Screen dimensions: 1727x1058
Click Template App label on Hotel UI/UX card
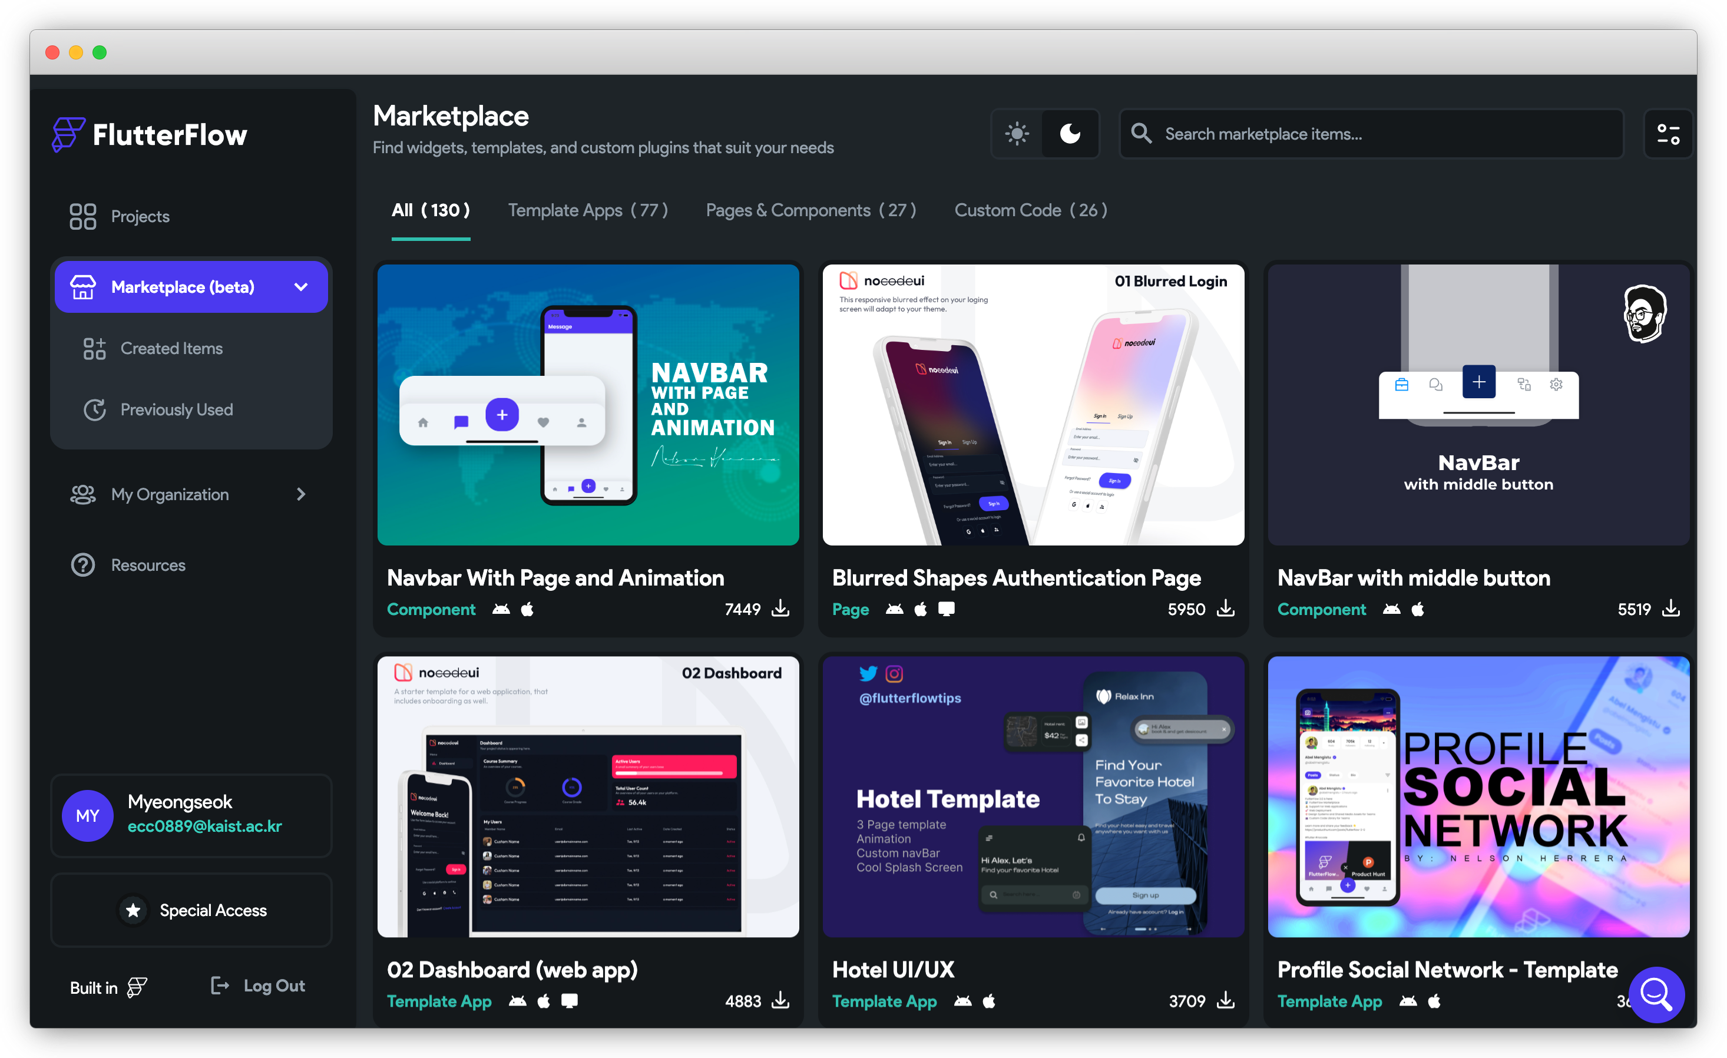point(884,1001)
